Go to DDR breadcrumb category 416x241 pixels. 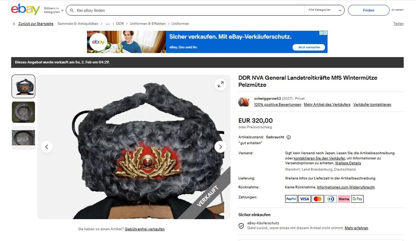[x=120, y=24]
